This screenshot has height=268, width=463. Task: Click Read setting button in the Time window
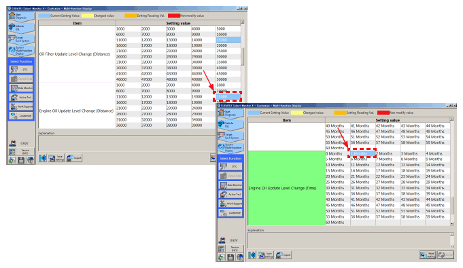428,255
